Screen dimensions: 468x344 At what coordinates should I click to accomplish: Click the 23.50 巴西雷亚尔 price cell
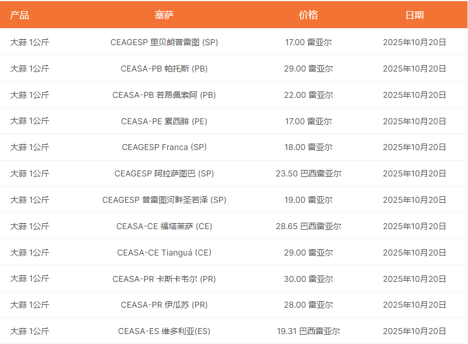308,173
